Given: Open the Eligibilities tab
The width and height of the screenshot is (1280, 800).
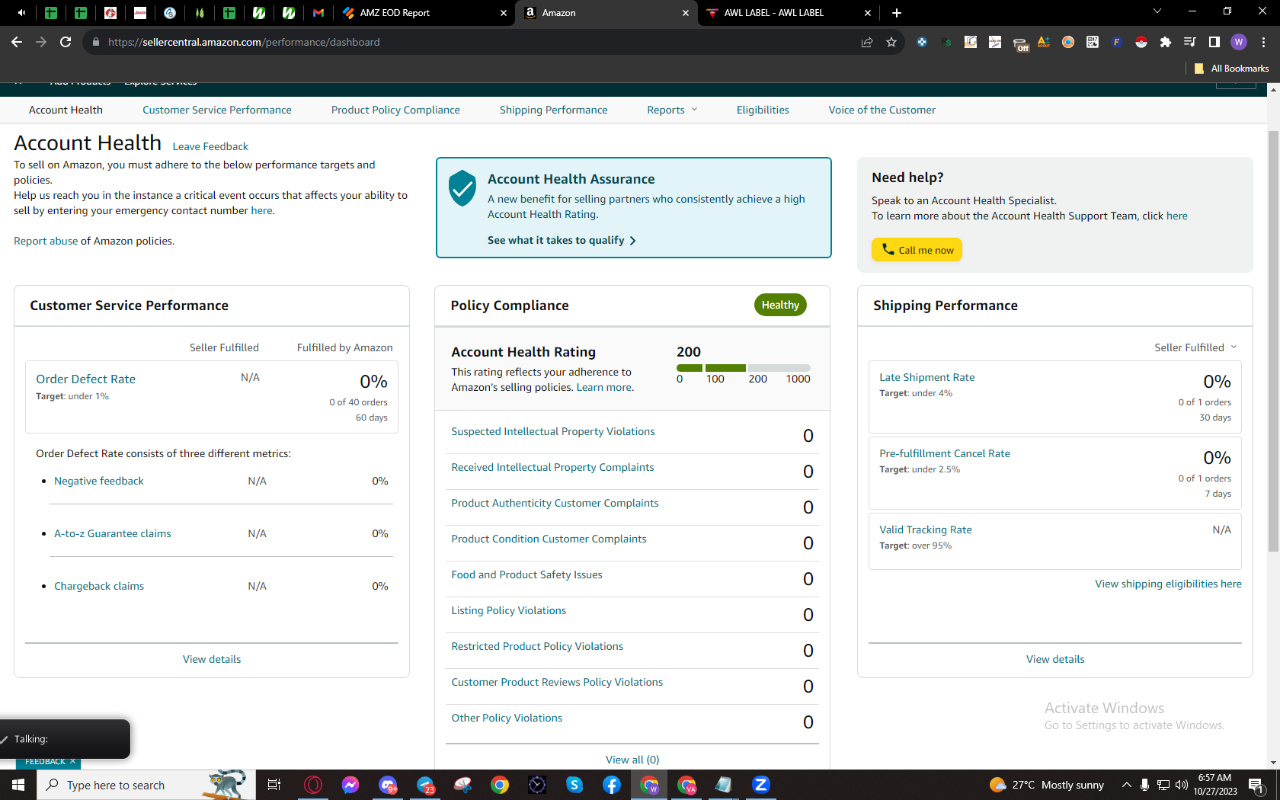Looking at the screenshot, I should pos(763,110).
